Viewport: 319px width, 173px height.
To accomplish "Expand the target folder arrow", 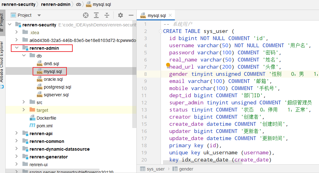I will (24, 110).
